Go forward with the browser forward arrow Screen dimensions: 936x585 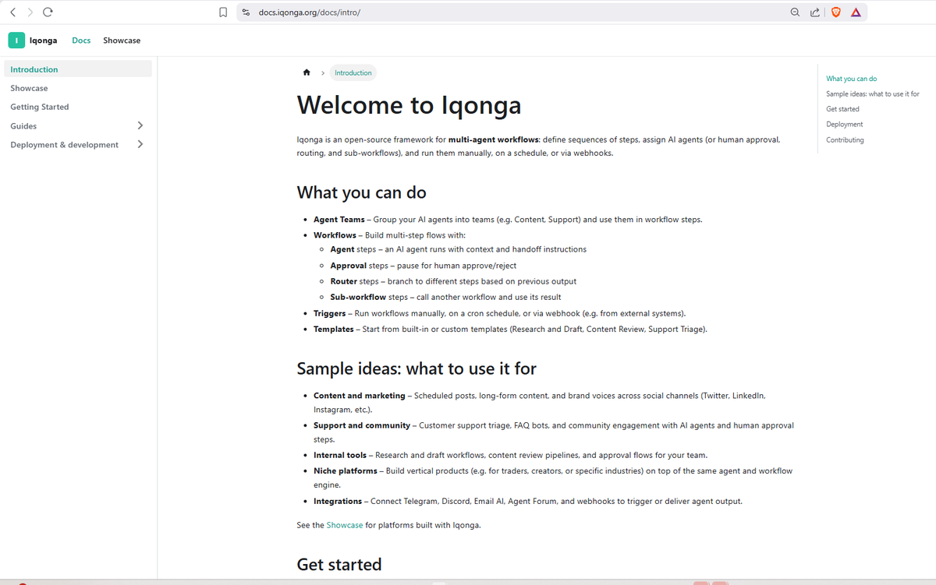click(30, 12)
